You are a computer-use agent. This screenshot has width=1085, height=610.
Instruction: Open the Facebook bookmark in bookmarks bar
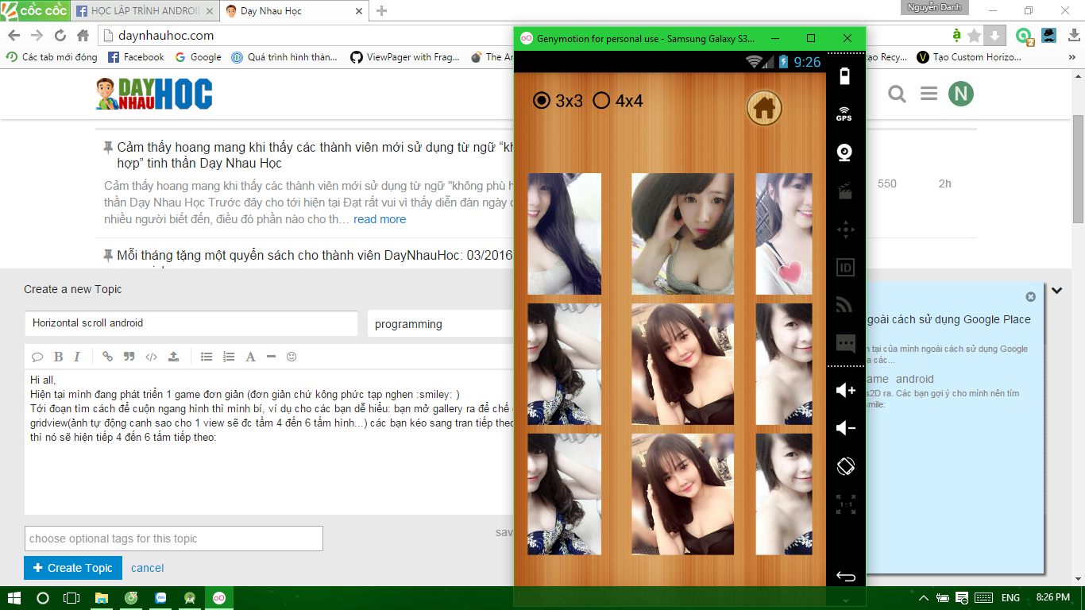coord(136,57)
